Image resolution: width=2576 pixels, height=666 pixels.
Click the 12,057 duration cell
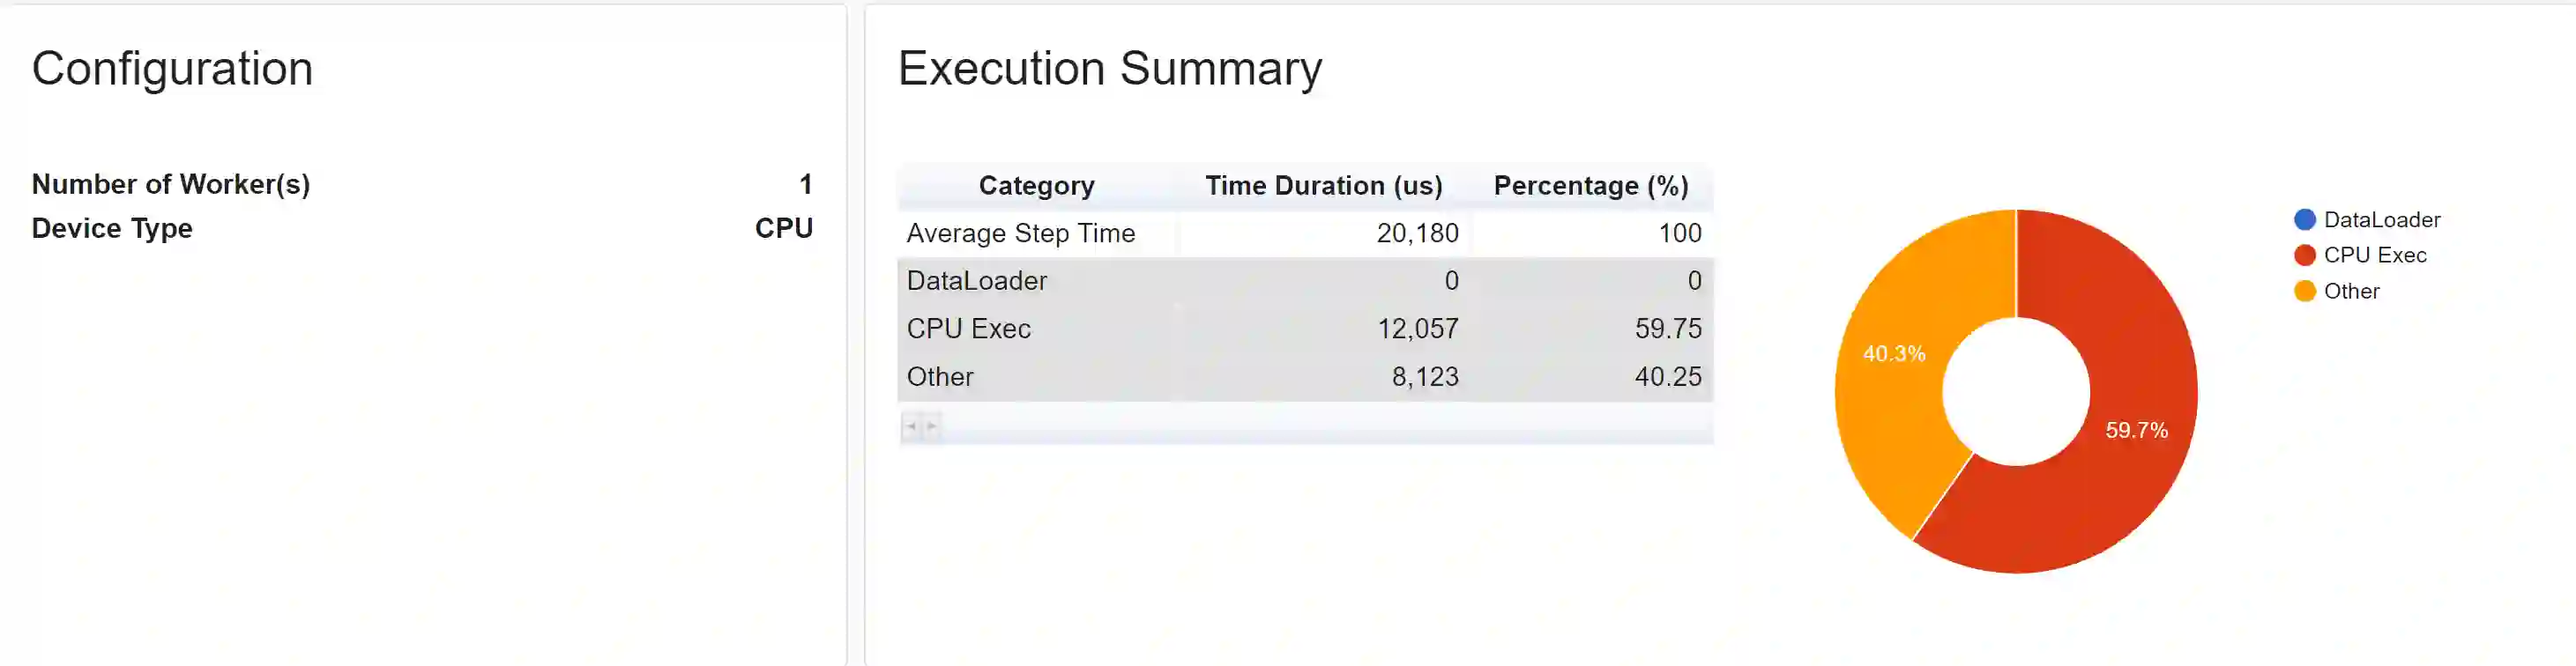coord(1417,329)
